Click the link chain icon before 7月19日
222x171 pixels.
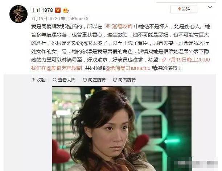pyautogui.click(x=164, y=60)
